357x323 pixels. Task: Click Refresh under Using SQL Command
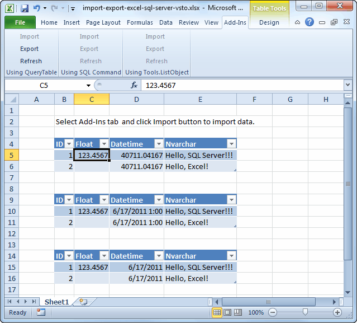(91, 61)
